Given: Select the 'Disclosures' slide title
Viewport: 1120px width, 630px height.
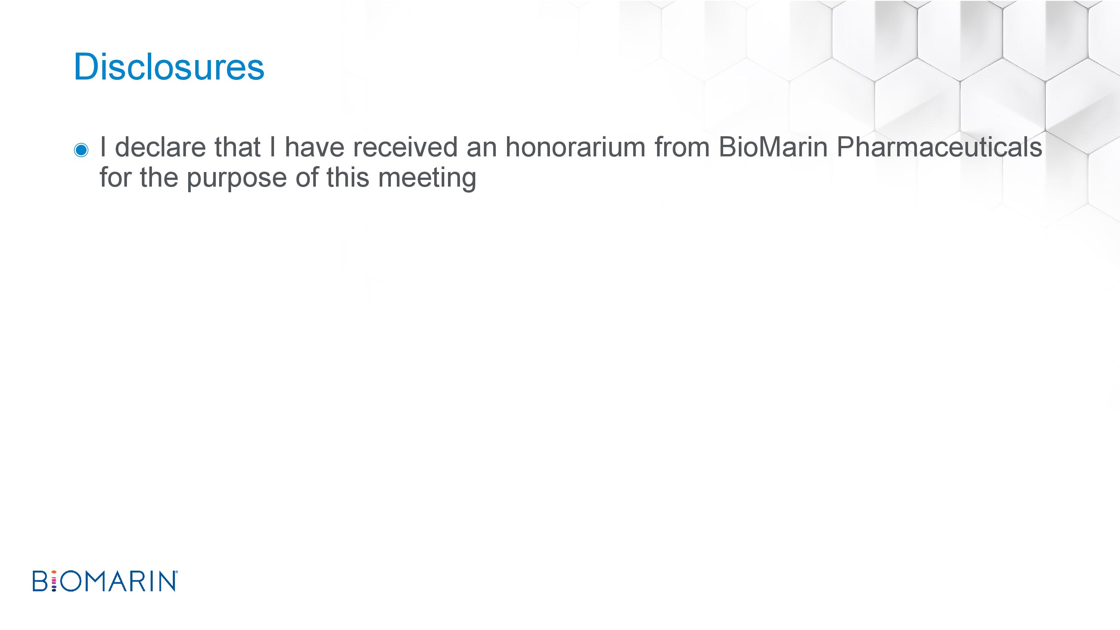Looking at the screenshot, I should 169,66.
